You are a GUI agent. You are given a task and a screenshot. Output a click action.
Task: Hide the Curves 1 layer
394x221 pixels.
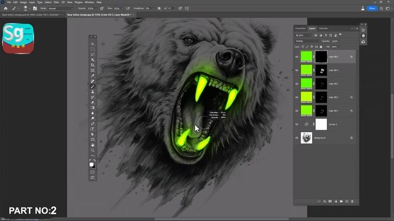click(297, 124)
